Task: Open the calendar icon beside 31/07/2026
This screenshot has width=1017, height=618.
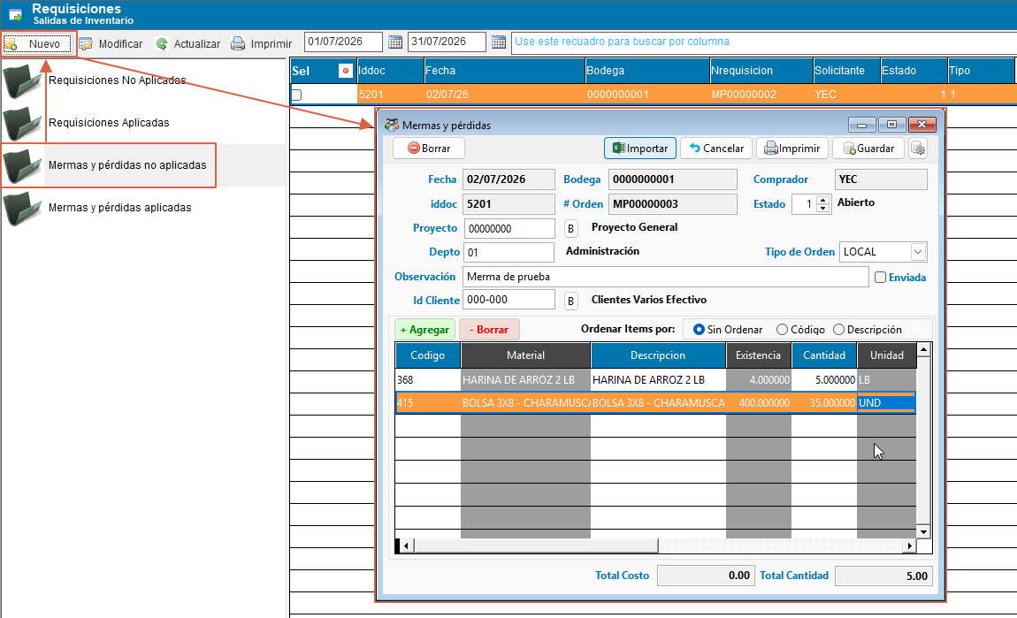Action: coord(498,42)
